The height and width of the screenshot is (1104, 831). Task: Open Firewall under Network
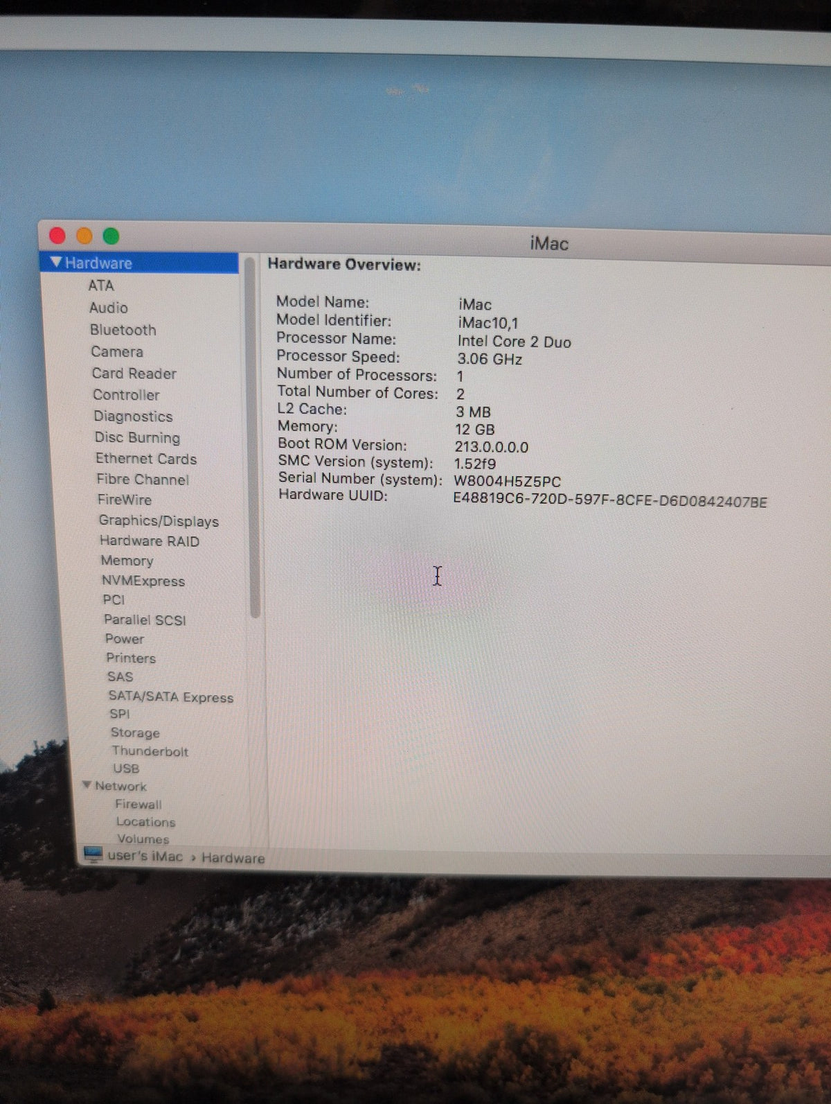(138, 804)
